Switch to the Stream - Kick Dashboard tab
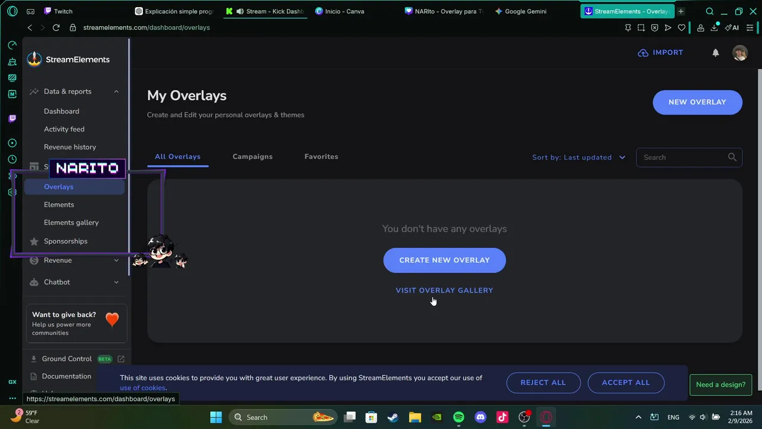 [265, 11]
